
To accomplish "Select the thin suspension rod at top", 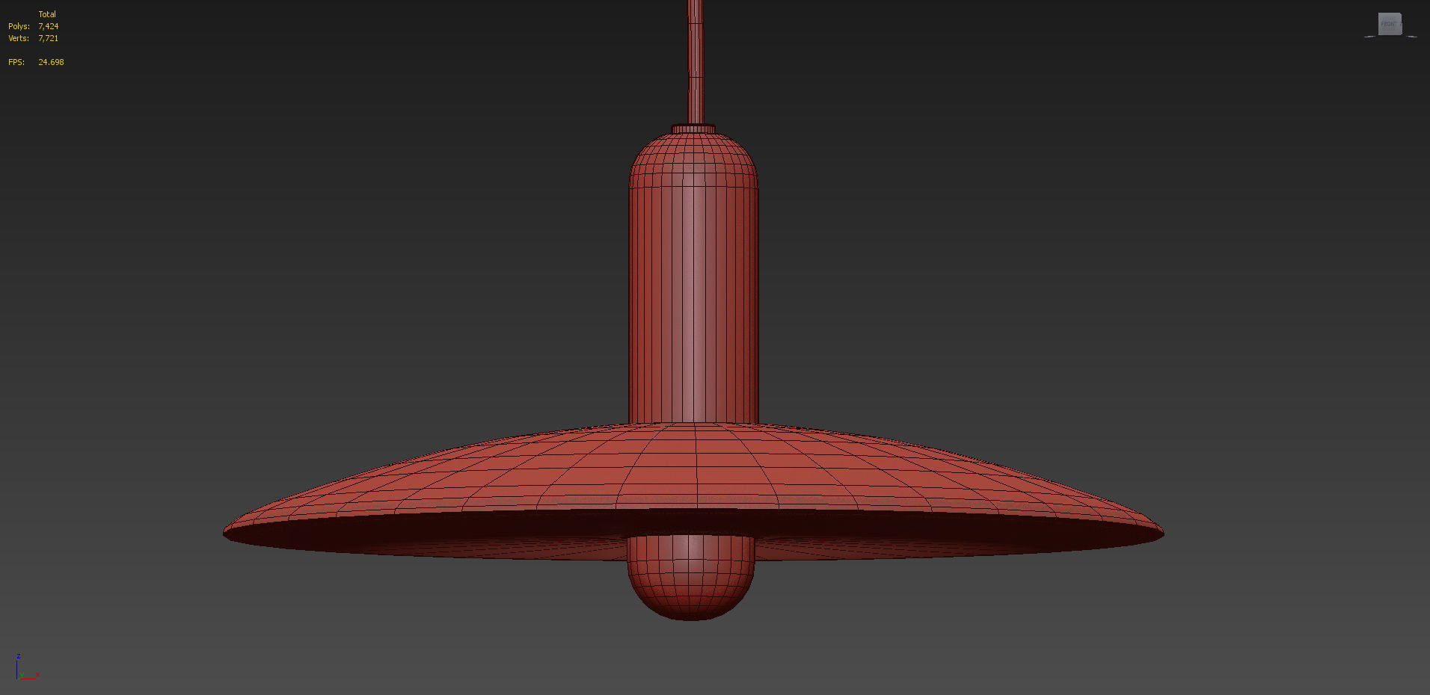I will (695, 64).
